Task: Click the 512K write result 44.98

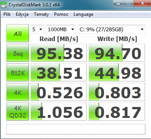Action: pyautogui.click(x=117, y=72)
